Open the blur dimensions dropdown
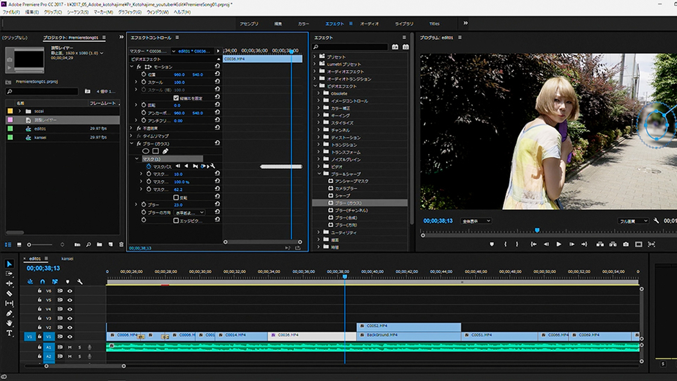This screenshot has height=381, width=677. 190,212
